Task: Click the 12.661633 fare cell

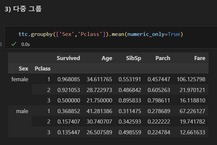Action: [192, 132]
